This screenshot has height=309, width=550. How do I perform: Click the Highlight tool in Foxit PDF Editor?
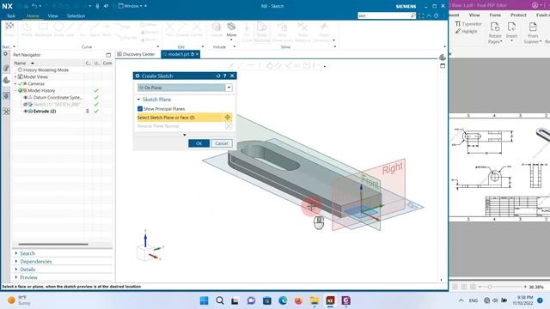[466, 32]
